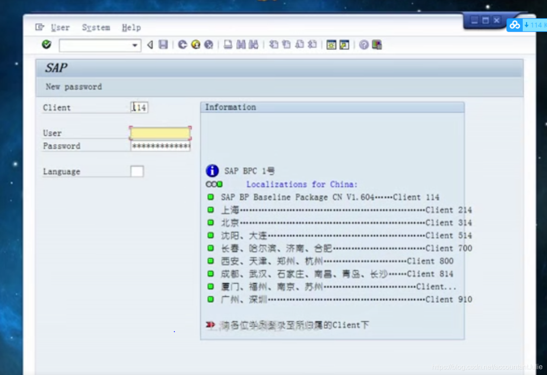Viewport: 547px width, 375px height.
Task: Click inside the Password field
Action: pos(160,146)
